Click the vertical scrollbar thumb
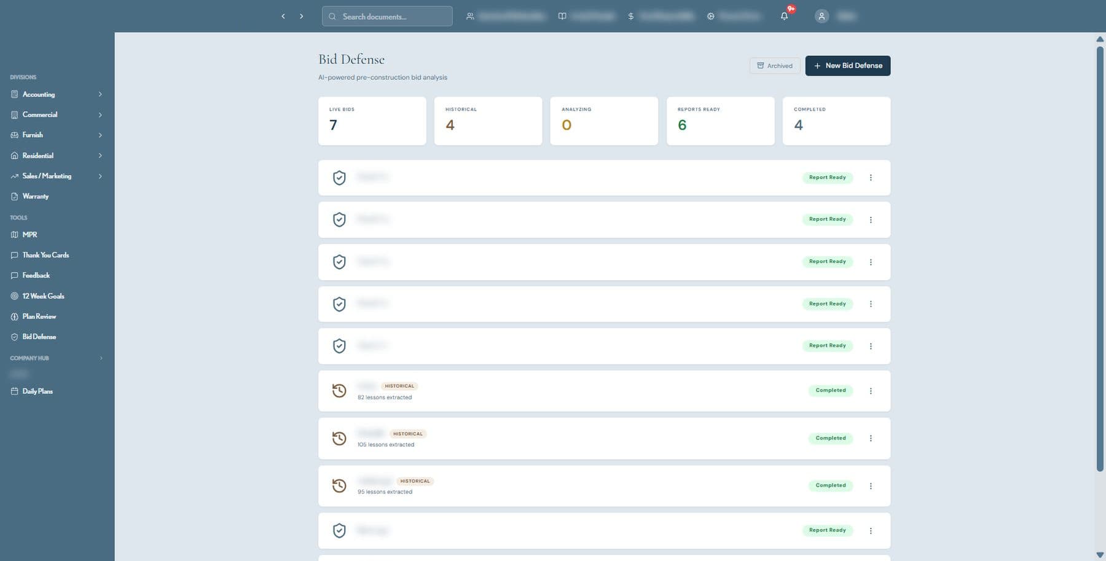This screenshot has height=561, width=1106. tap(1100, 258)
